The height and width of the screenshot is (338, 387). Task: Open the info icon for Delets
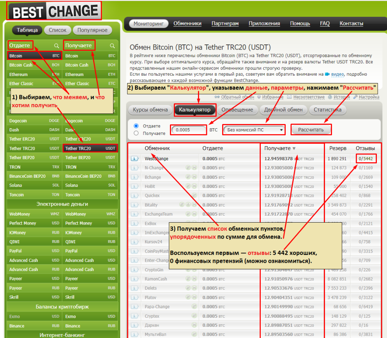click(134, 288)
